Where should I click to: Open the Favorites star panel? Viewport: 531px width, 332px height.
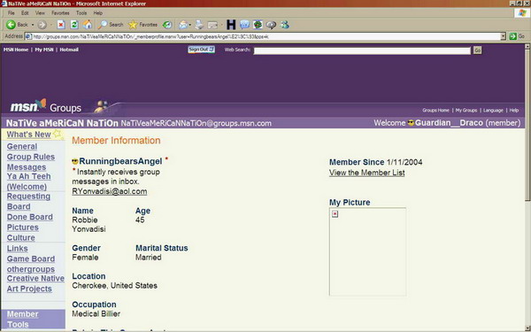point(142,25)
